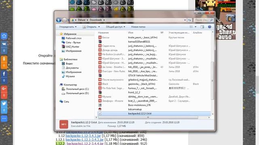This screenshot has width=259, height=145.
Task: Open backpacks-1.12-3.4.3.jar download link
Action: 83,136
